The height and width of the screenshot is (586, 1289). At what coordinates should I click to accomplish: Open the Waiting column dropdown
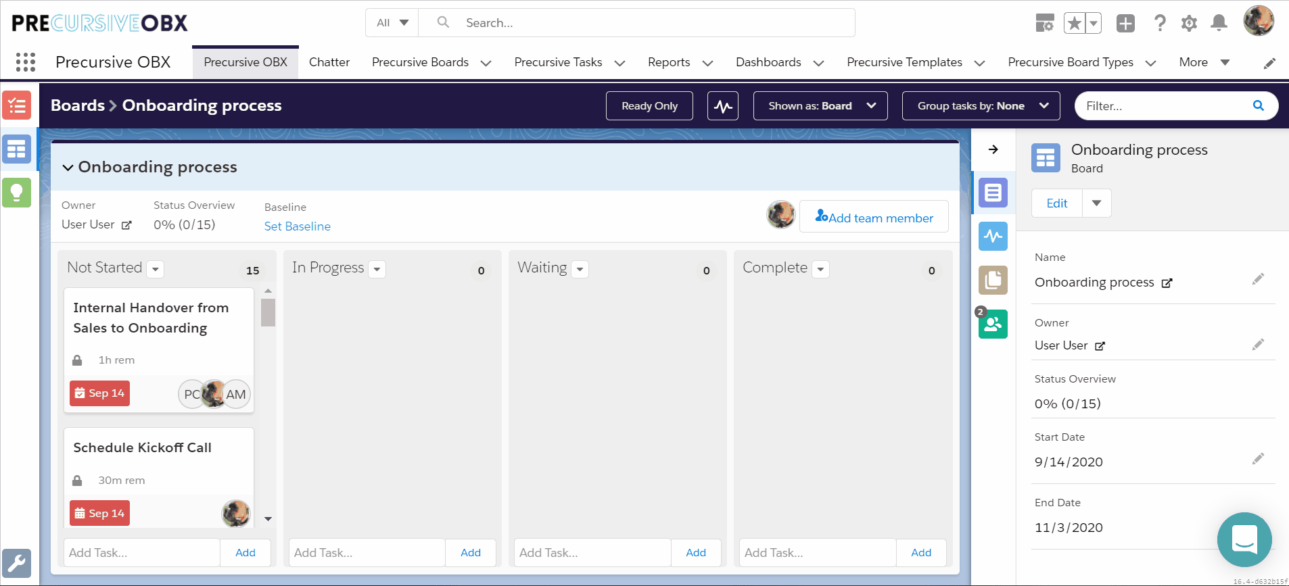[580, 269]
